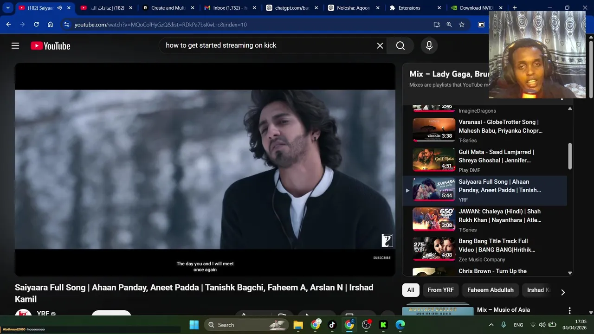Select the From YRF filter chip
Image resolution: width=594 pixels, height=334 pixels.
point(440,290)
